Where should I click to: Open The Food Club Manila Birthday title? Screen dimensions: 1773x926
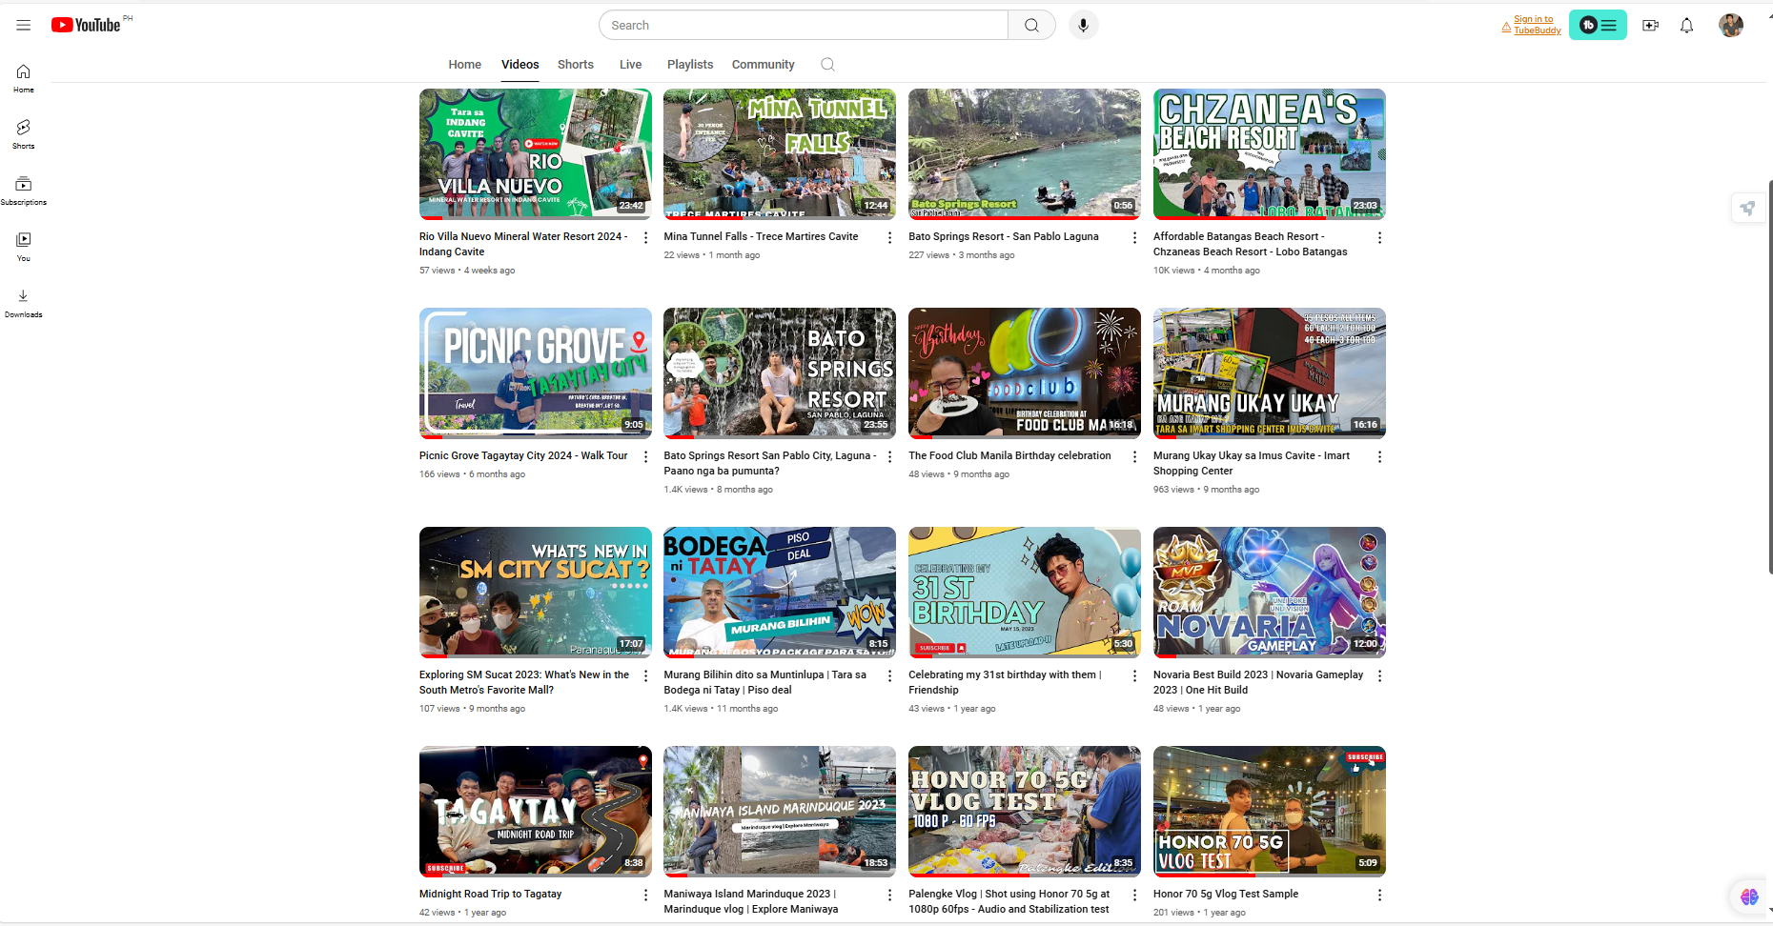[x=1009, y=455]
